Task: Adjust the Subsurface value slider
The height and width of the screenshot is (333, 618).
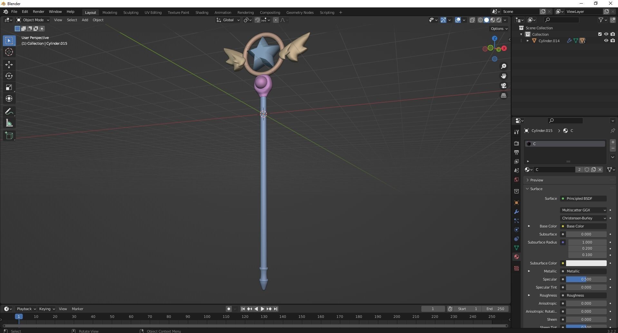Action: [586, 234]
